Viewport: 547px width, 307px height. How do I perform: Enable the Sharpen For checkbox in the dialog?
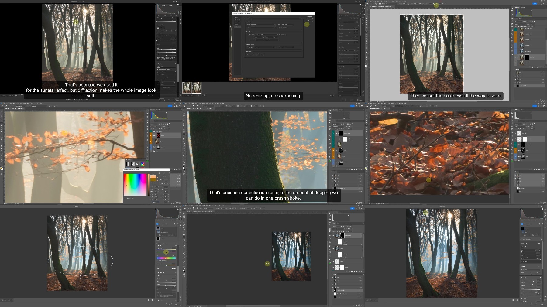click(x=247, y=47)
